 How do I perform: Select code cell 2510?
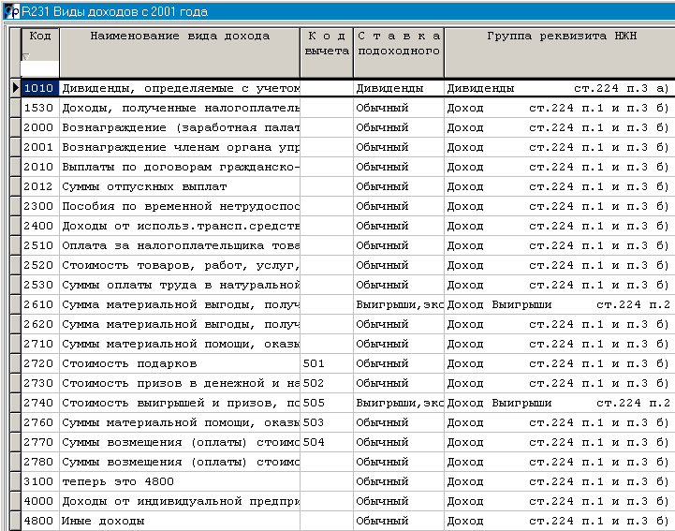click(39, 245)
